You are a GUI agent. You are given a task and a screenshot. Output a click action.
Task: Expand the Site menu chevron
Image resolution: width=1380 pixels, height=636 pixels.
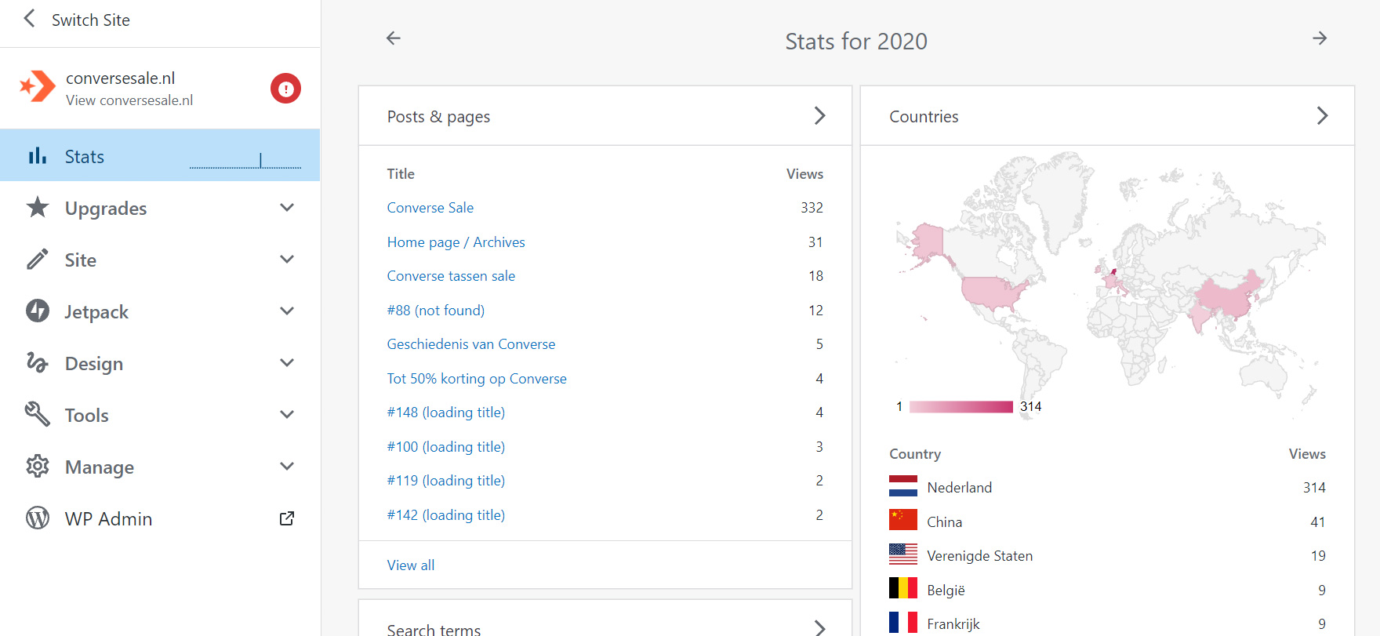[287, 259]
